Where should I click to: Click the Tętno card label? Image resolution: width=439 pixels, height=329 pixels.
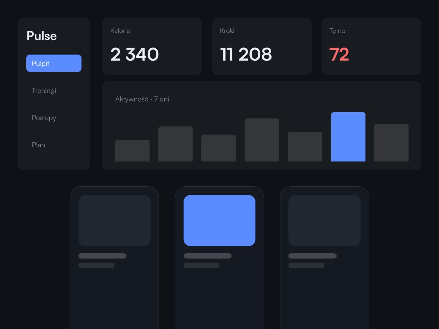pyautogui.click(x=337, y=31)
